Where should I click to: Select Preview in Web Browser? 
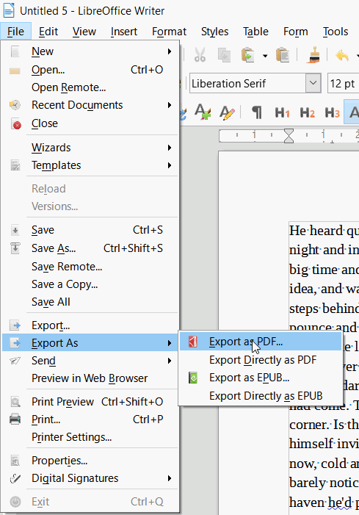pyautogui.click(x=90, y=378)
